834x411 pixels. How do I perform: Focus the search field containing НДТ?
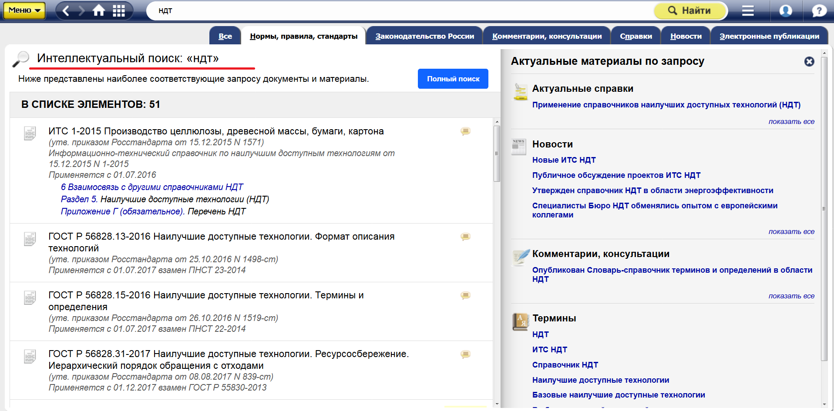tap(400, 11)
